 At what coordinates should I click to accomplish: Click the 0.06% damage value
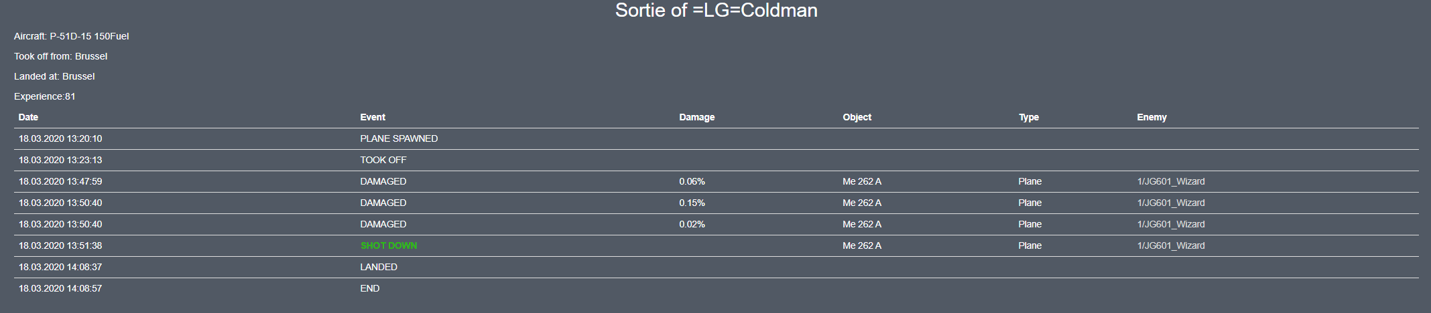pyautogui.click(x=692, y=181)
